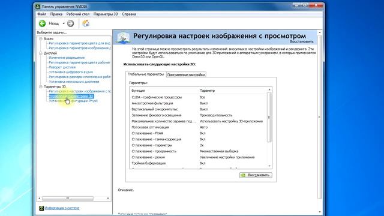
Task: Click the Увеличение настройки приложения value
Action: coord(227,157)
